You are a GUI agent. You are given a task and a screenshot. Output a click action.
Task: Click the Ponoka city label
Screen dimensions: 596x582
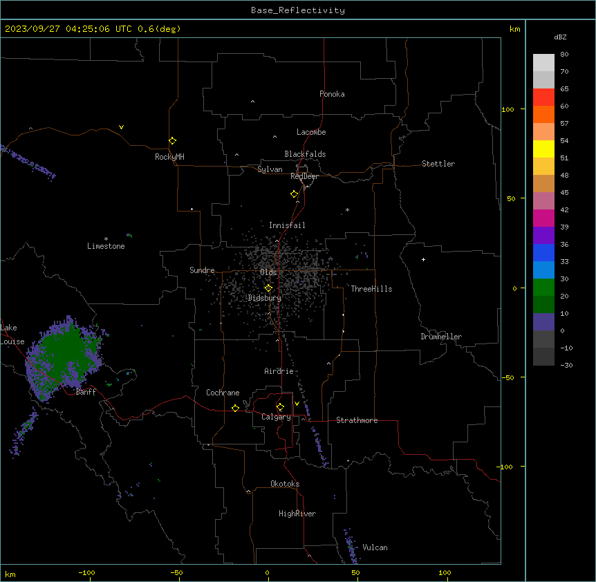pyautogui.click(x=332, y=94)
